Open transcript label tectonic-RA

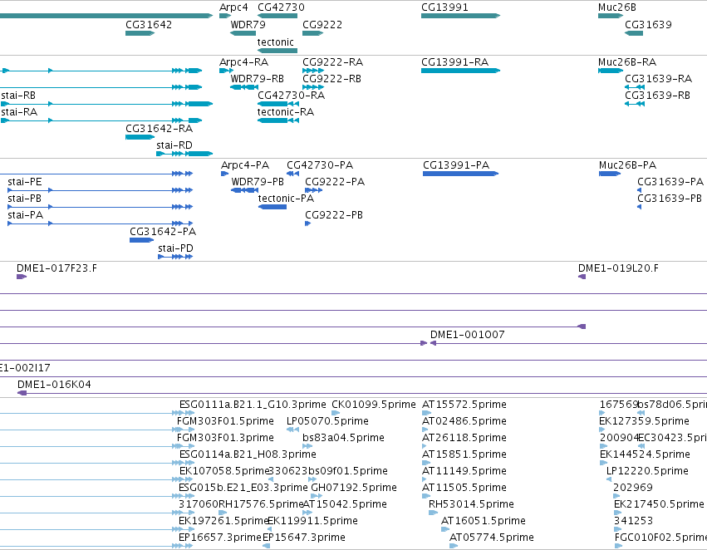click(x=286, y=112)
